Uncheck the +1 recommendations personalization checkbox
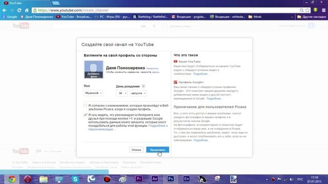This screenshot has height=184, width=328. [x=86, y=114]
